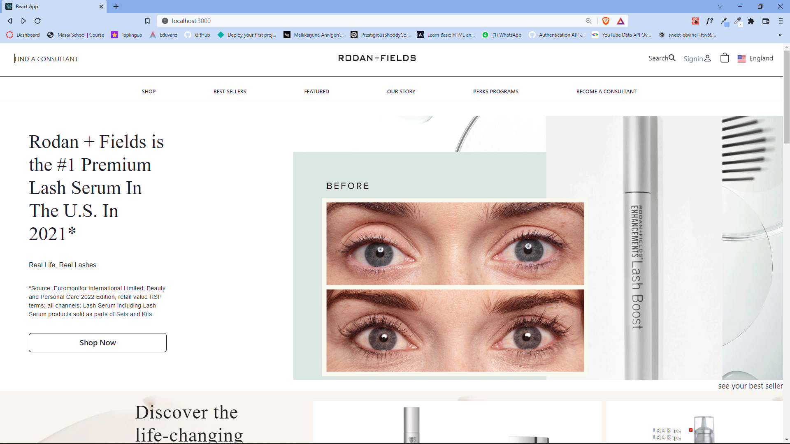Image resolution: width=790 pixels, height=444 pixels.
Task: Click the flag icon next to England
Action: 741,58
